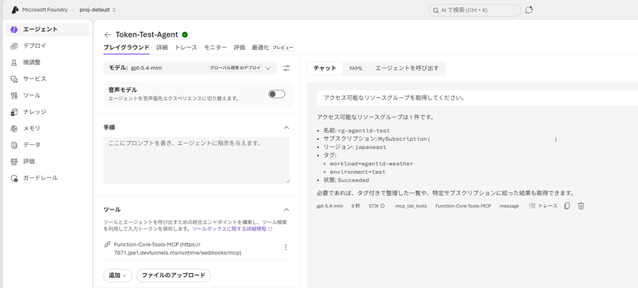
Task: Open model settings sliders icon
Action: click(287, 68)
